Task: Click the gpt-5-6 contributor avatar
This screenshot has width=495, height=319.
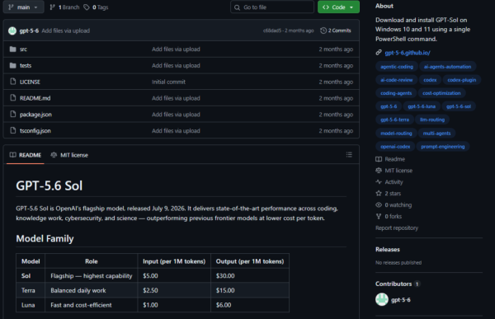Action: pos(382,299)
